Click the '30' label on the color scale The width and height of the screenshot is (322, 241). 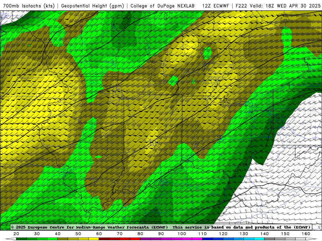(37, 234)
